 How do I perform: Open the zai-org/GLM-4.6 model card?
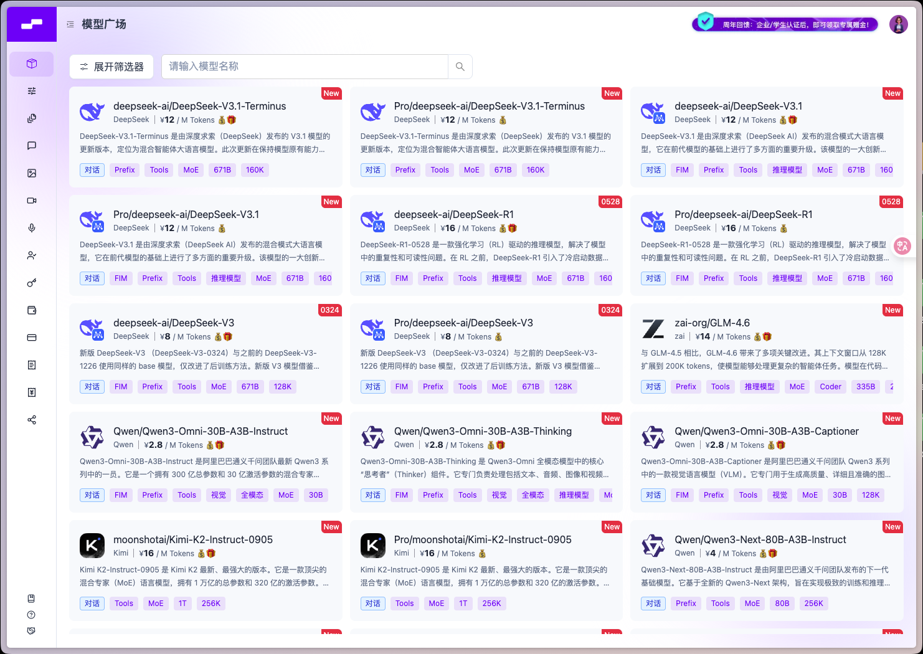coord(767,354)
